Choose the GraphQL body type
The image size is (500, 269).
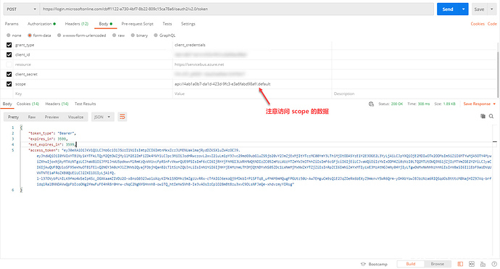tap(156, 36)
